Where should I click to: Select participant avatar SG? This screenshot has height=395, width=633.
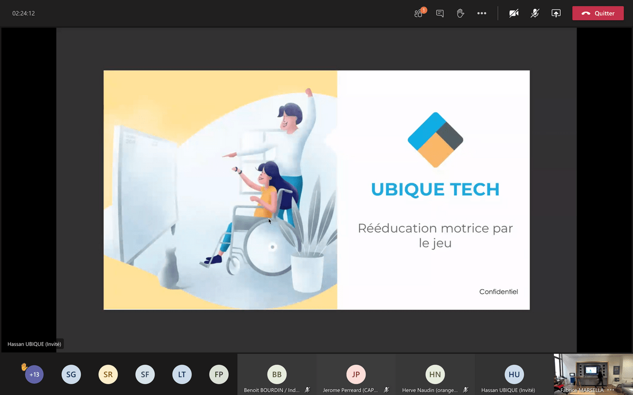[71, 374]
